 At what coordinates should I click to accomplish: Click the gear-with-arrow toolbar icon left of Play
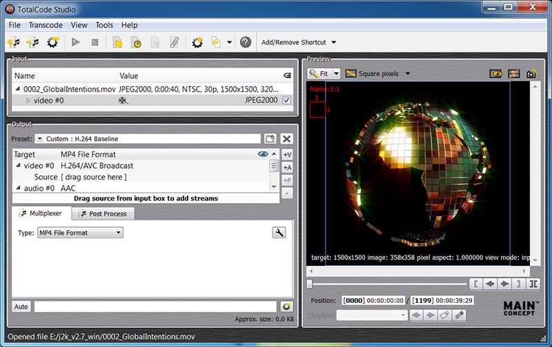[x=53, y=42]
